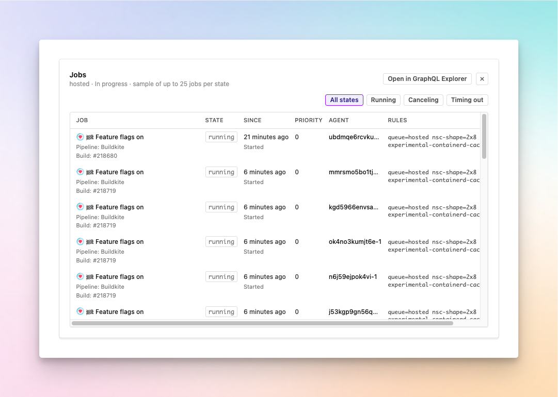Click checkered flag icon in mmrsmo5bo1tj row
Image resolution: width=558 pixels, height=397 pixels.
(90, 172)
